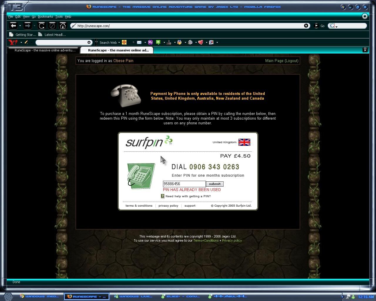Expand the Search Web dropdown arrow
The image size is (376, 301).
pos(119,43)
